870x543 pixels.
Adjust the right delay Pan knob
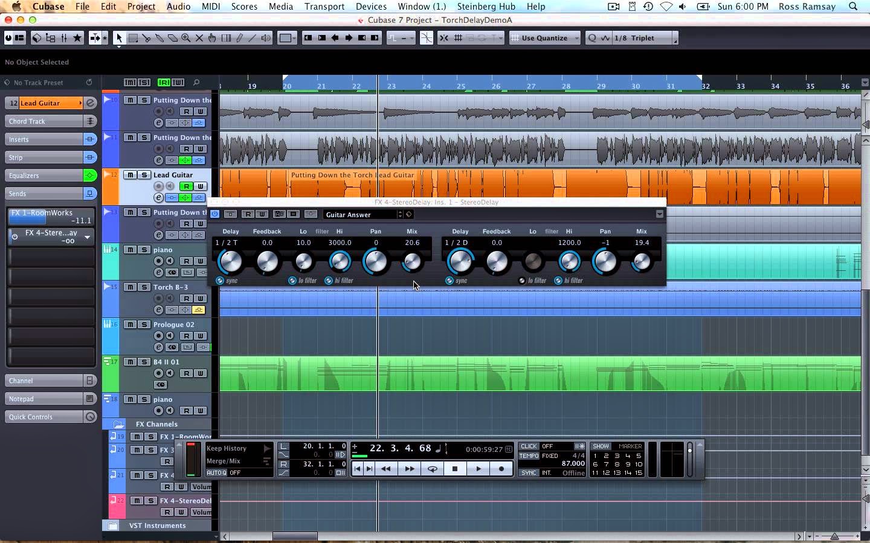[x=605, y=261]
